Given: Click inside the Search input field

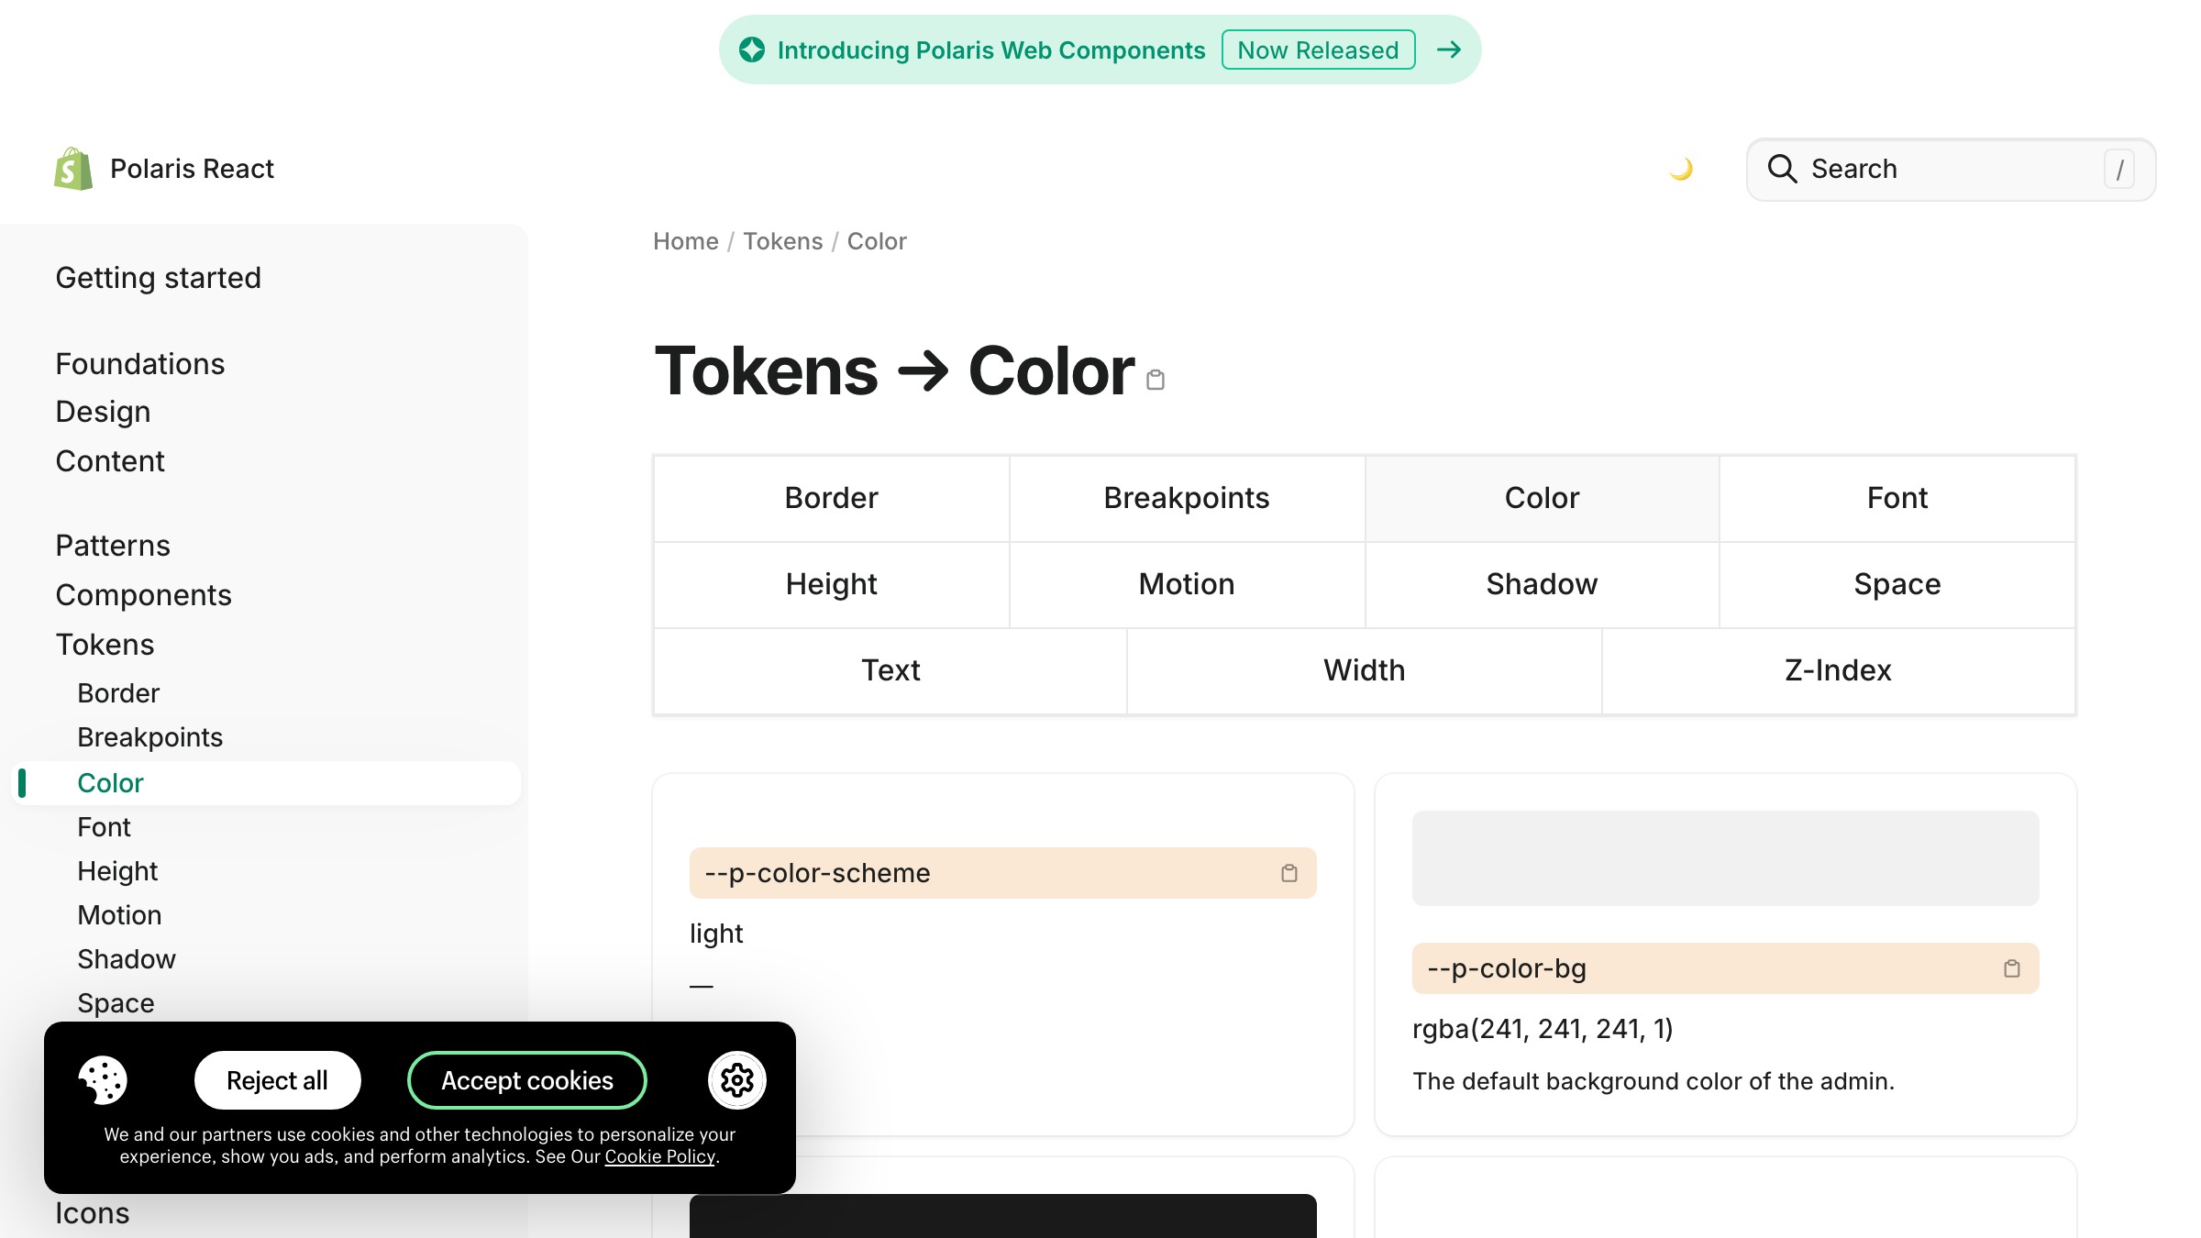Looking at the screenshot, I should [1926, 169].
